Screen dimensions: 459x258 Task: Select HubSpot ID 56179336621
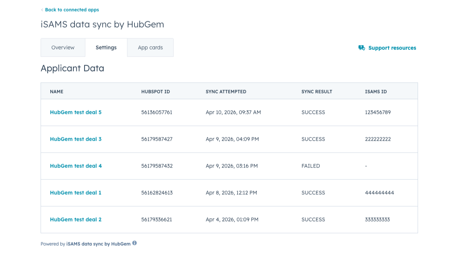coord(156,219)
